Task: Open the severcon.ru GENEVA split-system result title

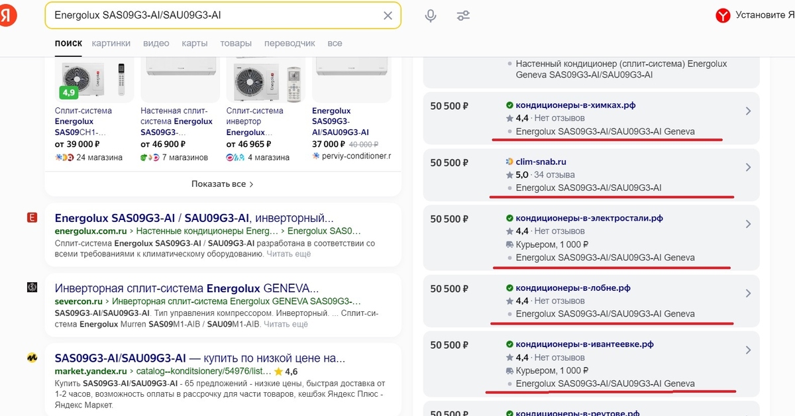Action: [x=187, y=289]
